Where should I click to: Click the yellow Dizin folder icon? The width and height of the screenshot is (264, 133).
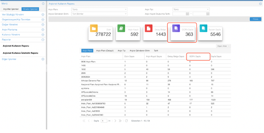[94, 28]
